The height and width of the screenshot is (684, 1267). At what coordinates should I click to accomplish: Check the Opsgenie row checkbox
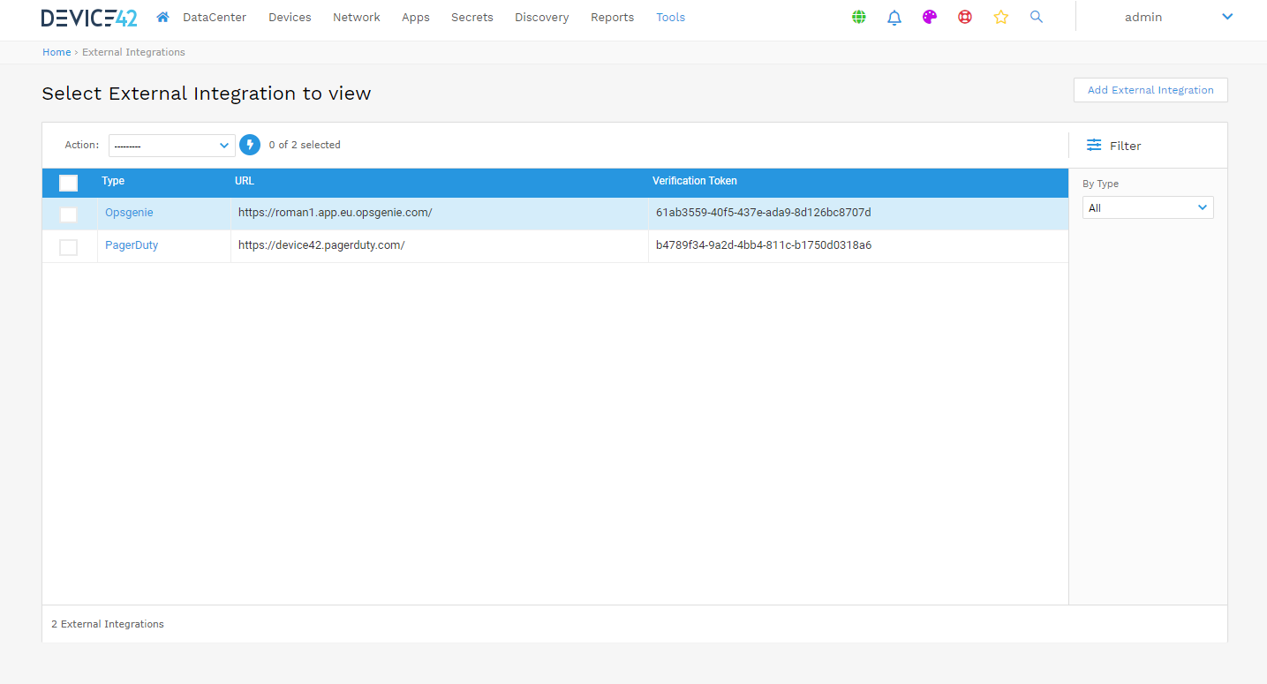tap(68, 214)
